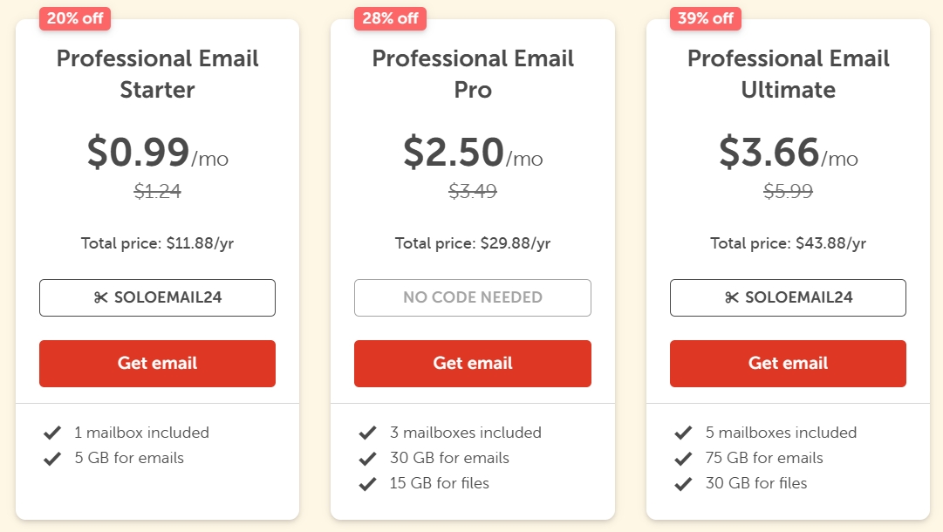Viewport: 943px width, 532px height.
Task: Select the Professional Email Pro heading
Action: [x=473, y=74]
